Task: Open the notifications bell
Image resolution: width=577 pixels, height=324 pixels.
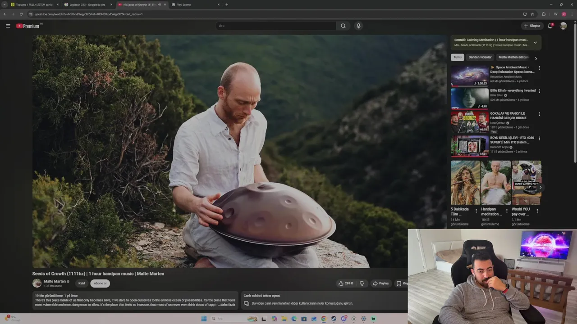Action: 550,26
